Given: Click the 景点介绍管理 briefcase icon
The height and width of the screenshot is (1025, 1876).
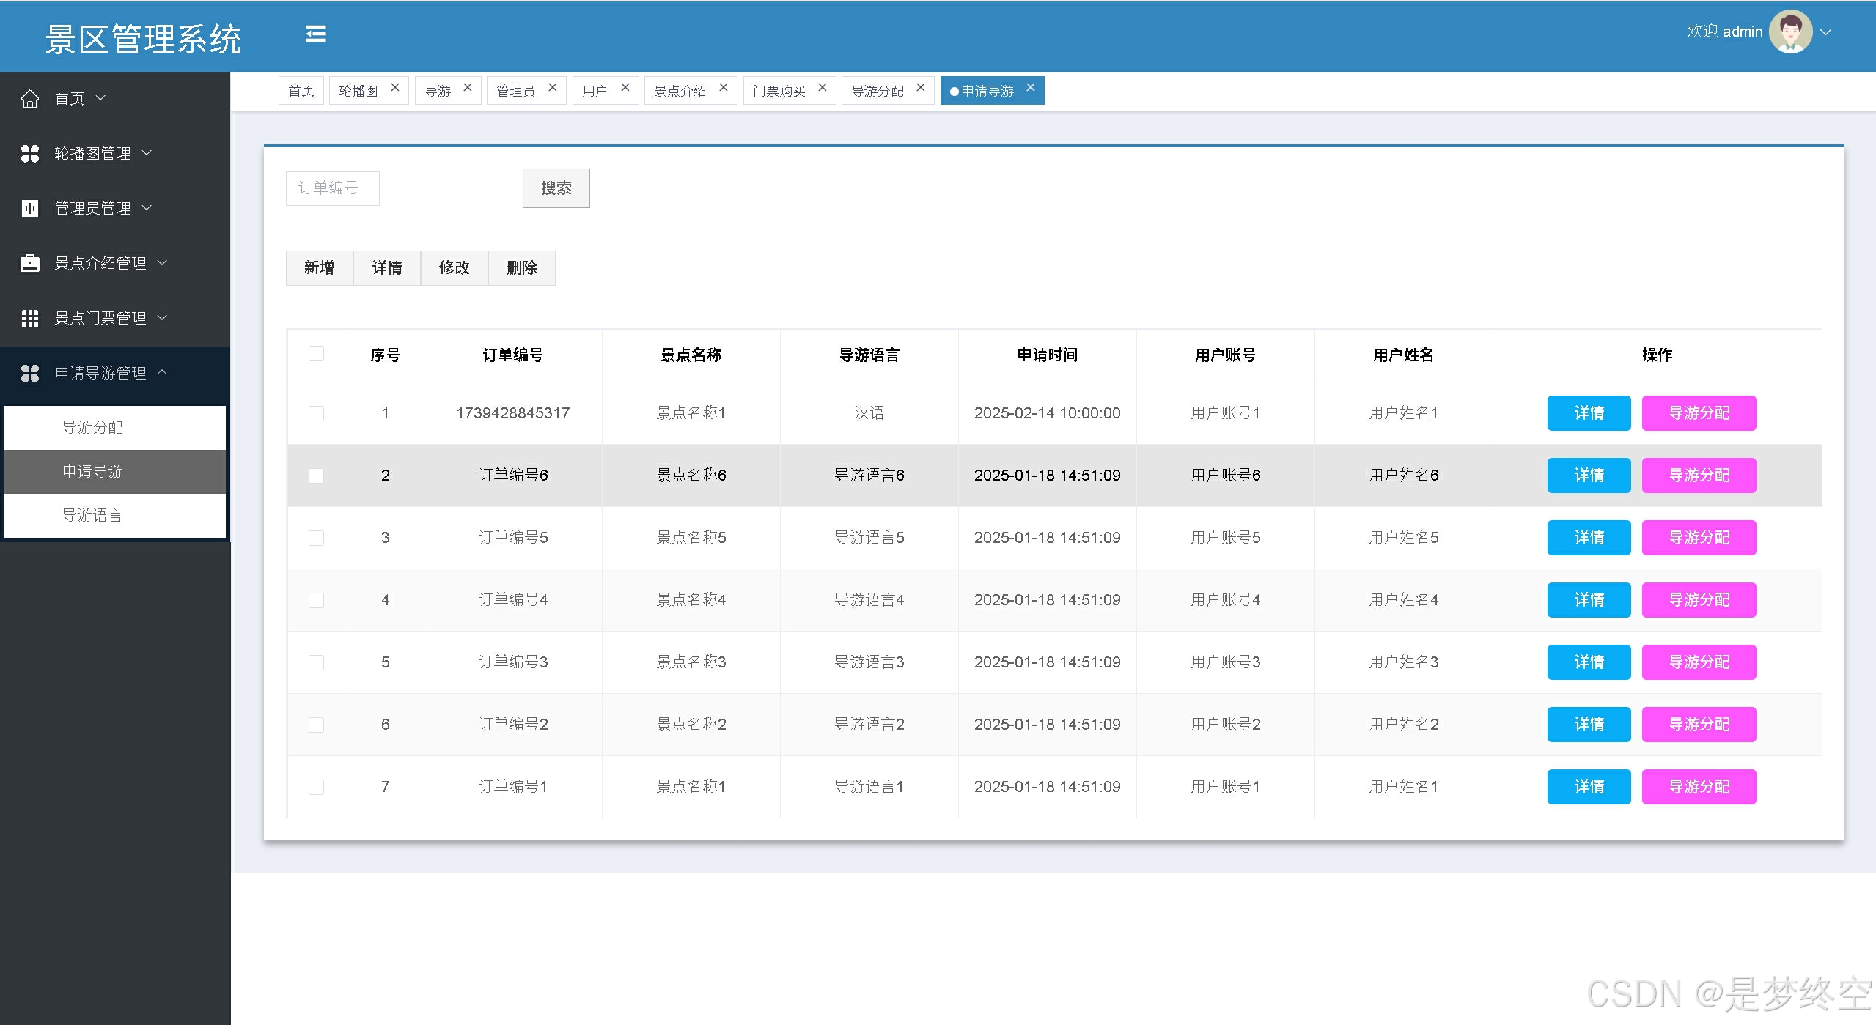Looking at the screenshot, I should 30,263.
